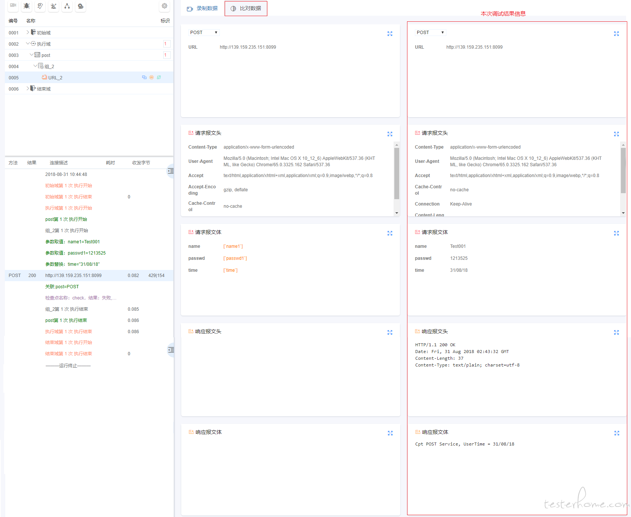Click 1213525 value in right request body
This screenshot has height=517, width=631.
[459, 258]
